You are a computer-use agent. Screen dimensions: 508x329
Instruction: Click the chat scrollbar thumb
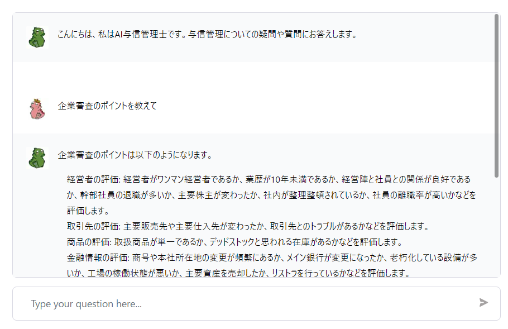496,95
